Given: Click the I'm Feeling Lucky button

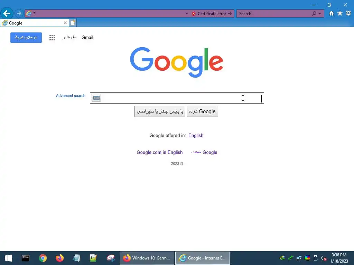Looking at the screenshot, I should 160,111.
